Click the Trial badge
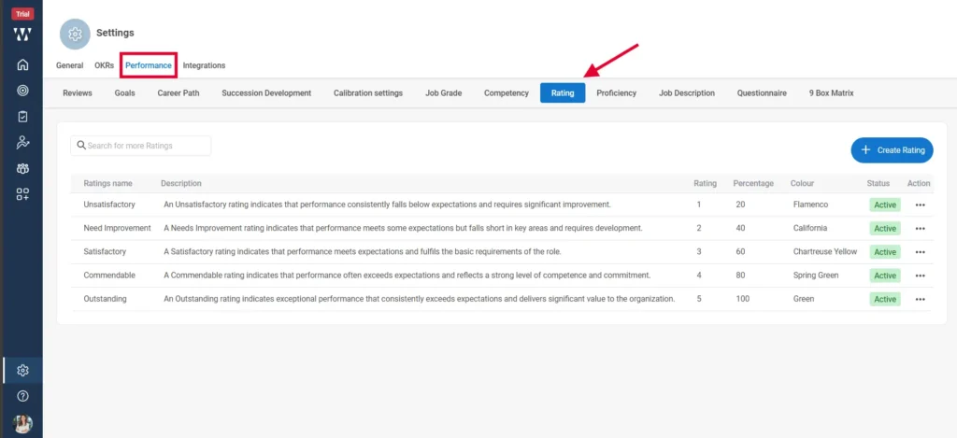The image size is (957, 438). [x=22, y=14]
